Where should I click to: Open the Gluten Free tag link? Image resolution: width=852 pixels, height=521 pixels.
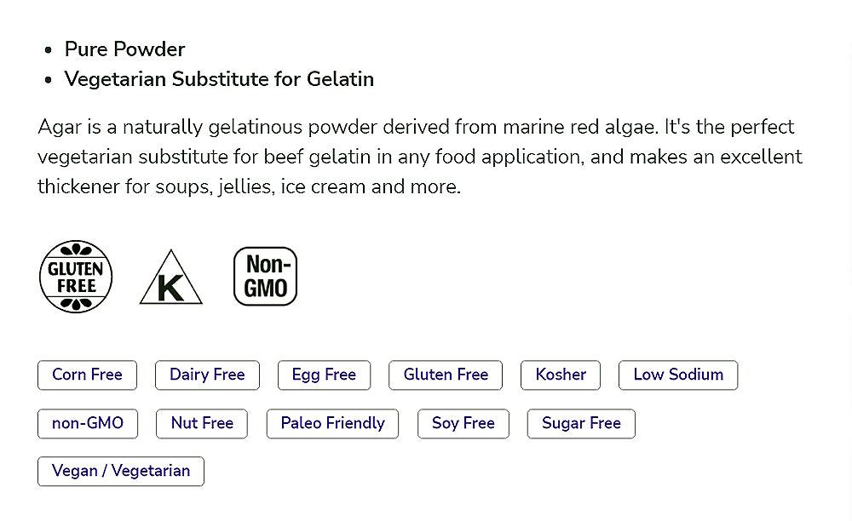point(446,375)
